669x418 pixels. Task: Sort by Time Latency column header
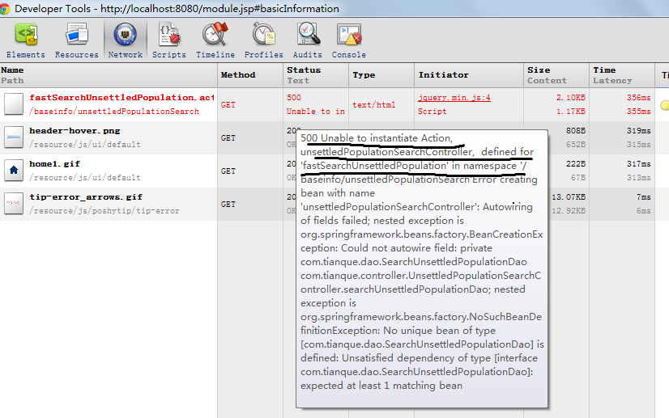(622, 75)
